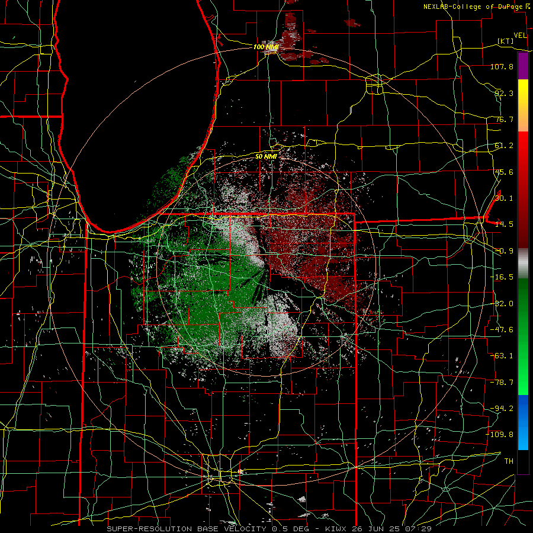Image resolution: width=533 pixels, height=533 pixels.
Task: Click the 76.7 velocity scale value
Action: click(x=504, y=119)
